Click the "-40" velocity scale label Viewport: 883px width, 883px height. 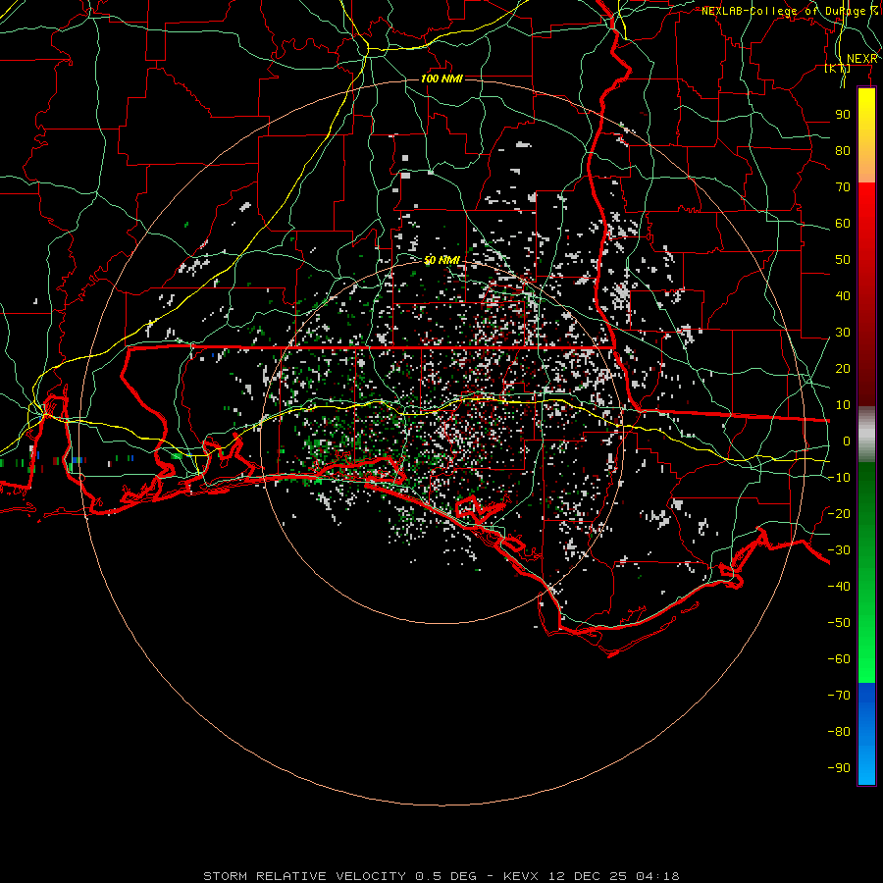point(839,587)
